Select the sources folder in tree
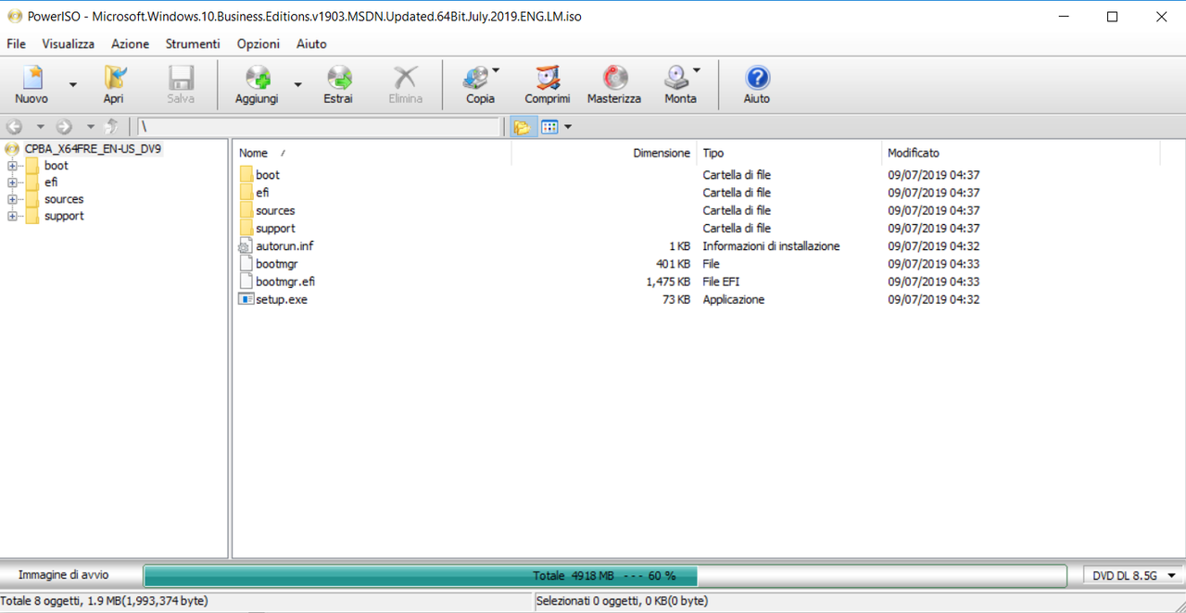1186x613 pixels. (x=64, y=199)
